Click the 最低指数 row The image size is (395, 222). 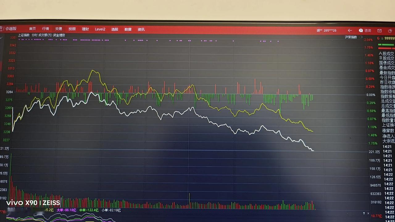388,116
